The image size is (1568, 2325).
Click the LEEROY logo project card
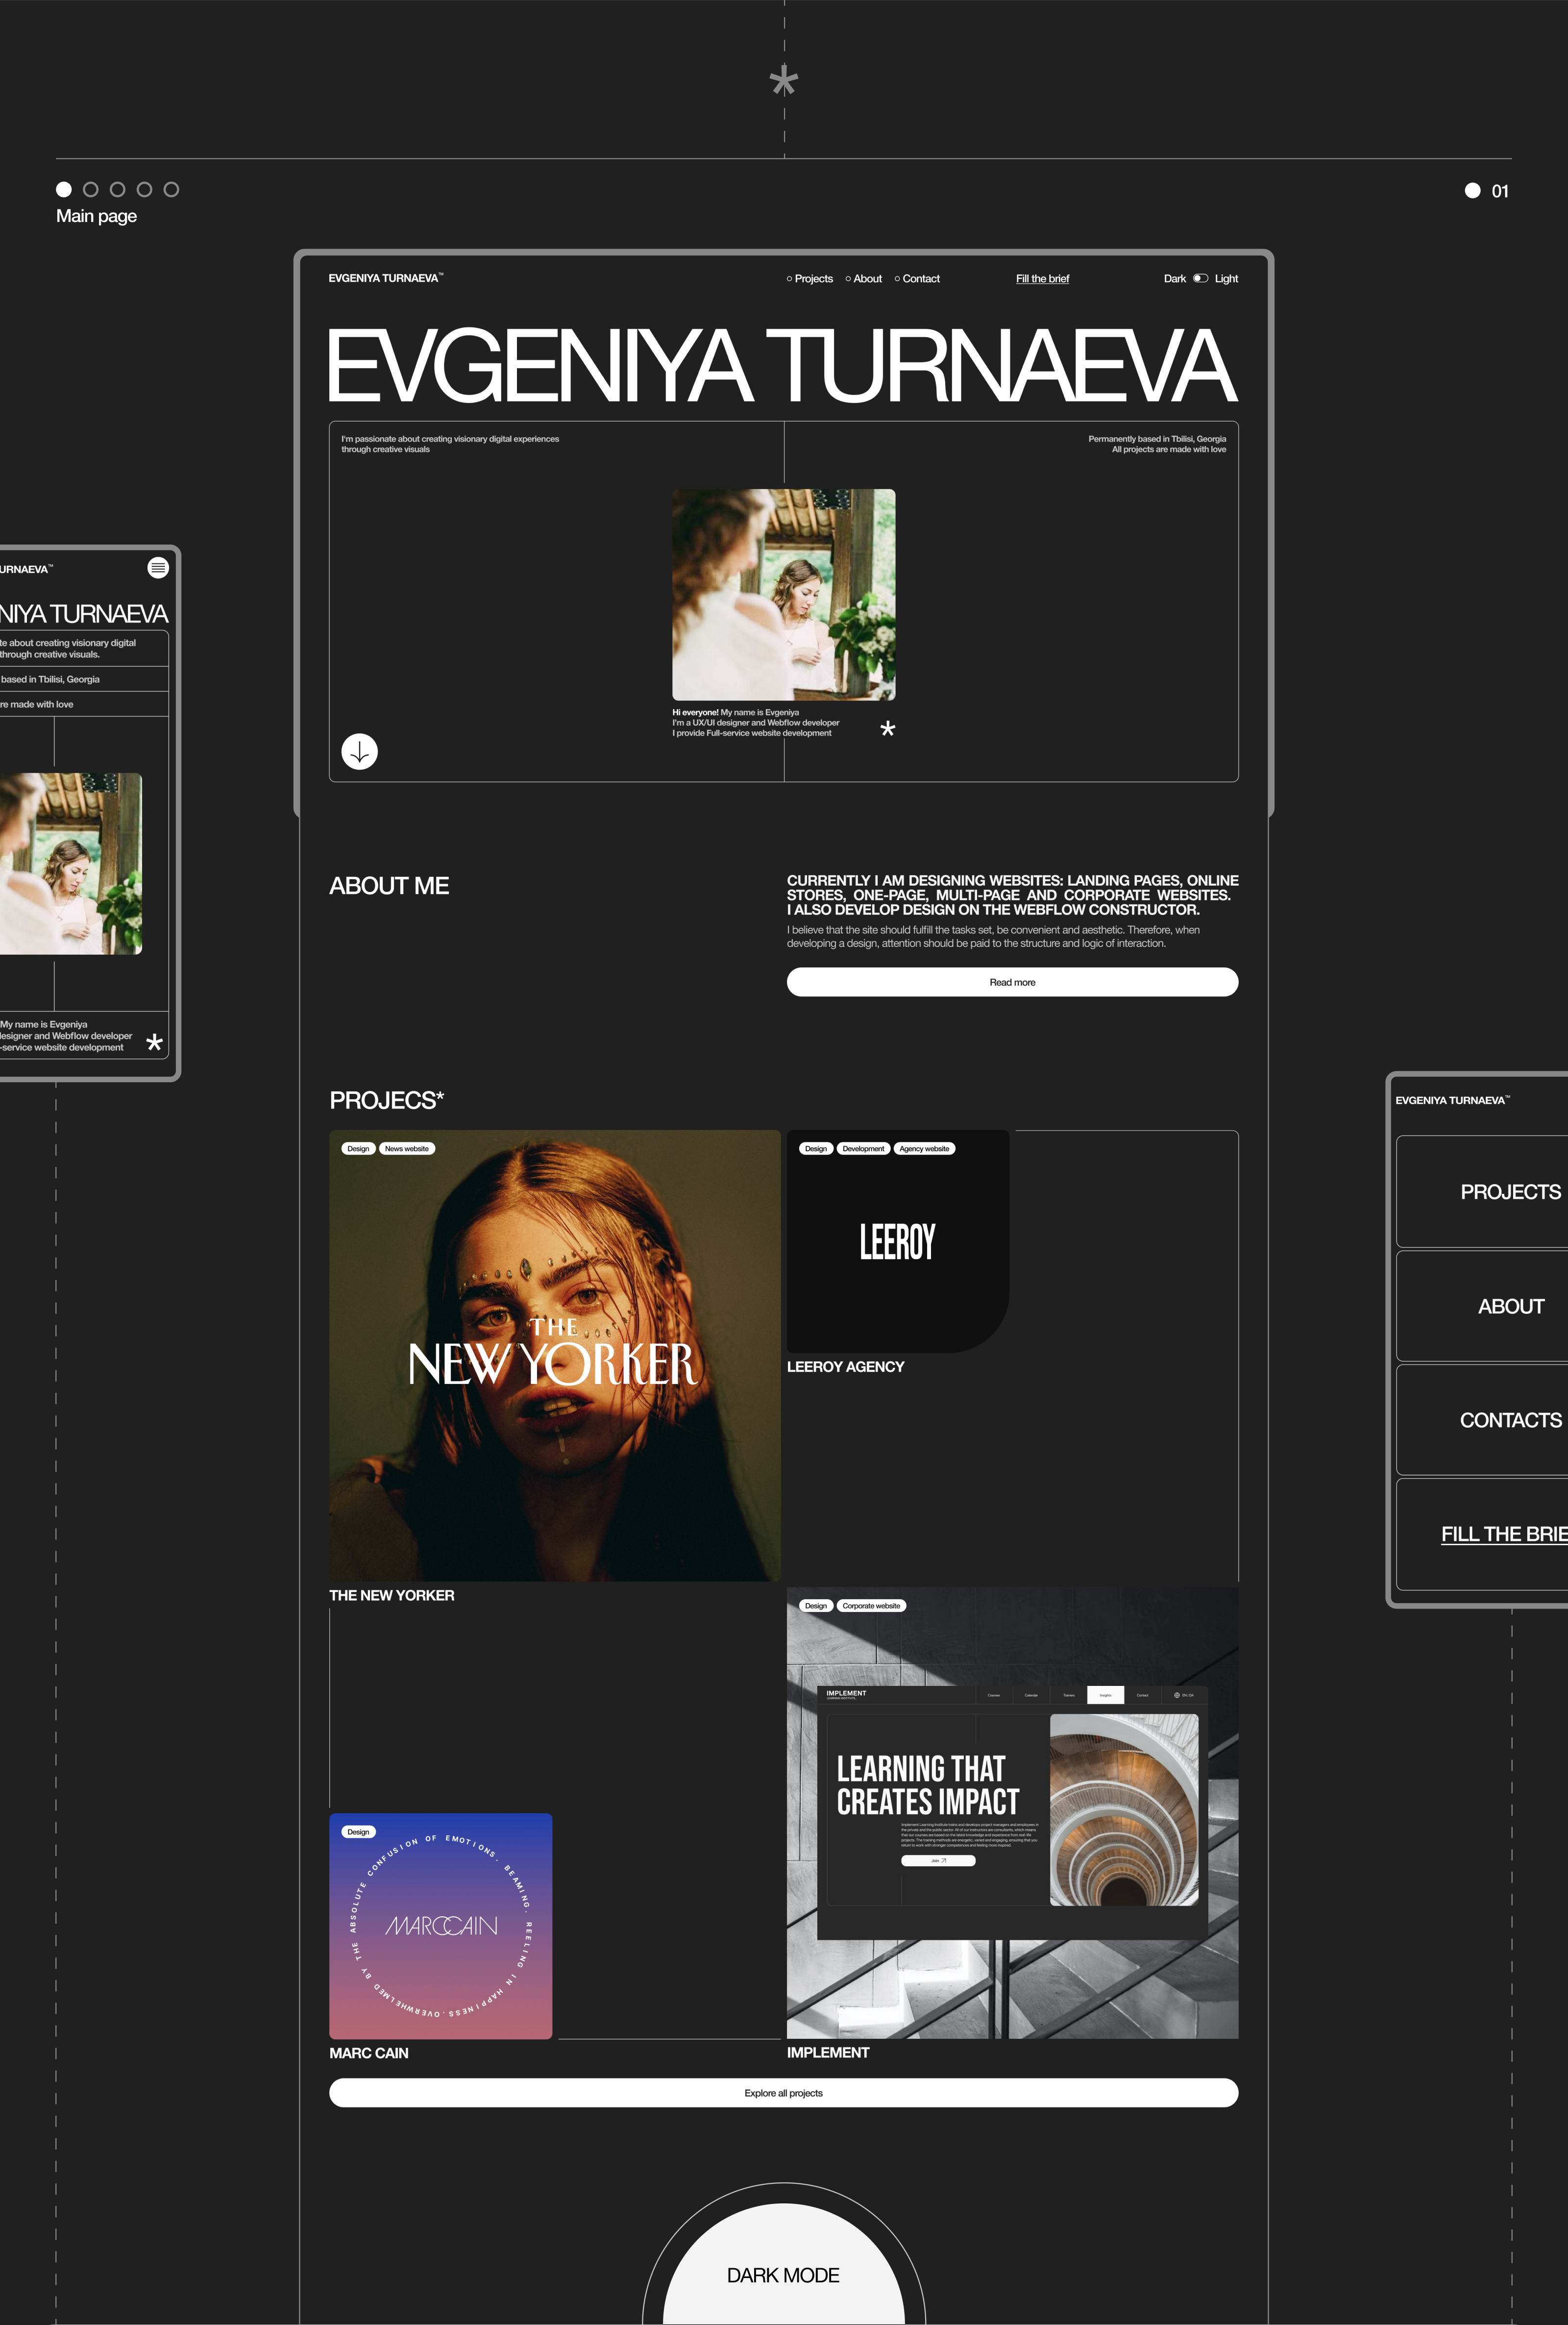tap(897, 1241)
